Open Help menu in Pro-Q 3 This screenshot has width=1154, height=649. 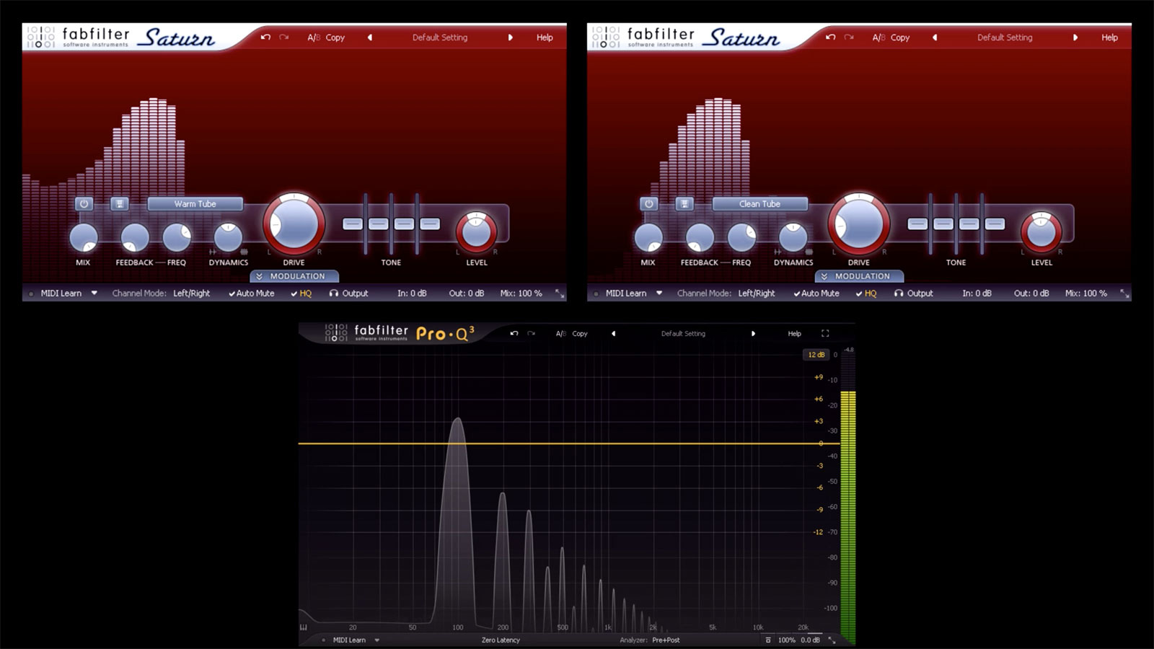(794, 334)
